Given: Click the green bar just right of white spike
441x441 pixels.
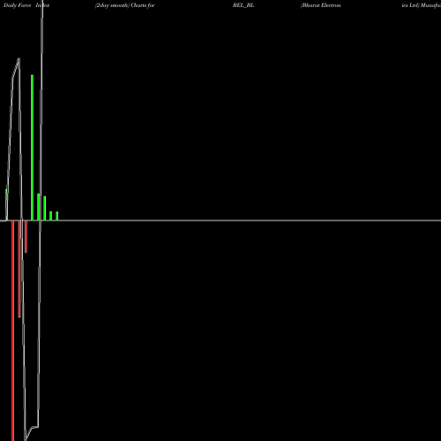Looking at the screenshot, I should click(x=45, y=208).
